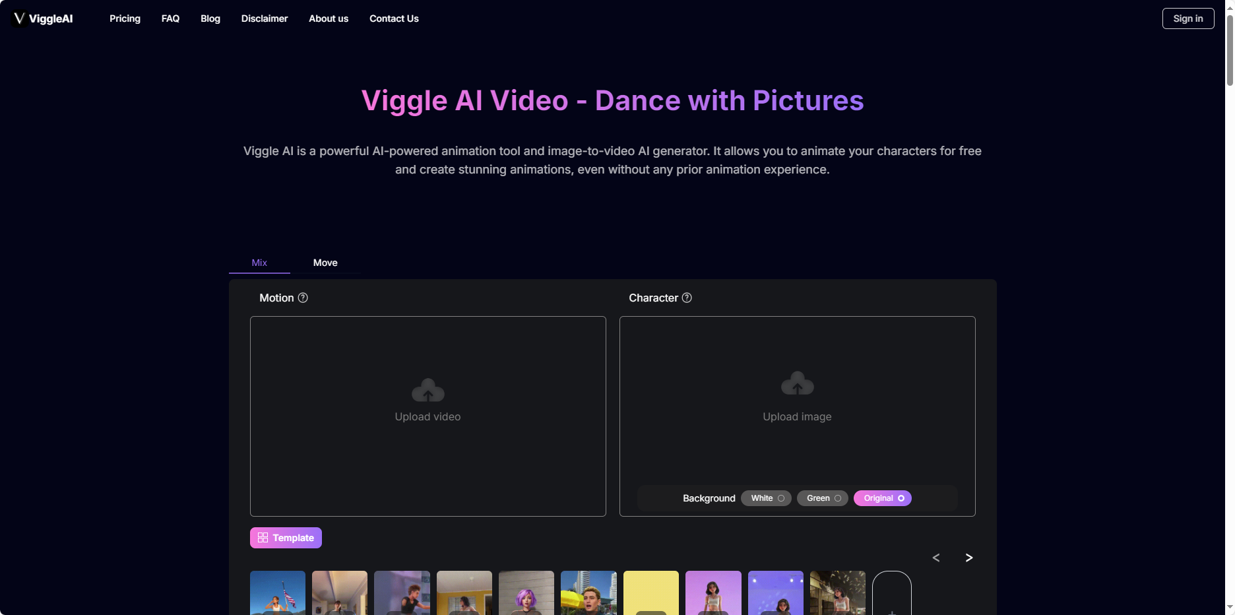This screenshot has height=615, width=1235.
Task: Click the right arrow to browse more templates
Action: [x=968, y=558]
